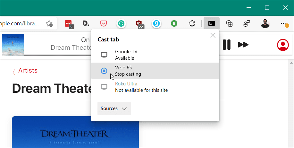Go back to Artists link
The height and width of the screenshot is (148, 294).
pos(25,71)
